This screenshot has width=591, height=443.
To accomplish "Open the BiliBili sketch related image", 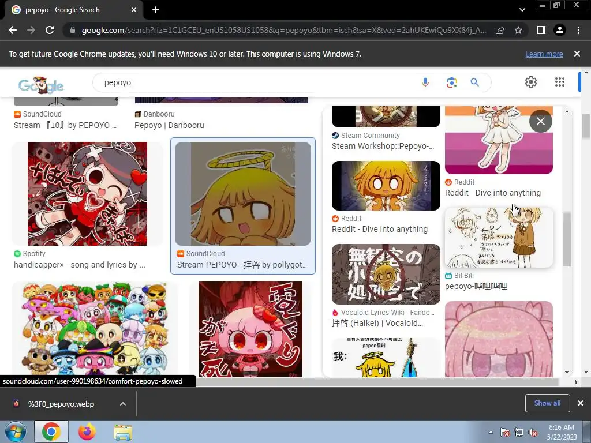I will point(499,237).
